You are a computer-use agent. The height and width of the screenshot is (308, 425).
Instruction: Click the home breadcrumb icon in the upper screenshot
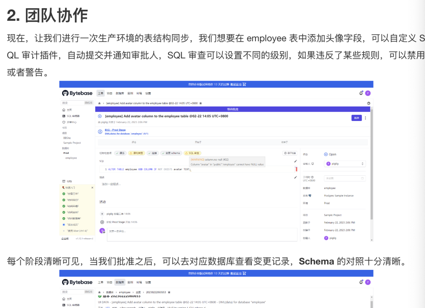click(100, 103)
